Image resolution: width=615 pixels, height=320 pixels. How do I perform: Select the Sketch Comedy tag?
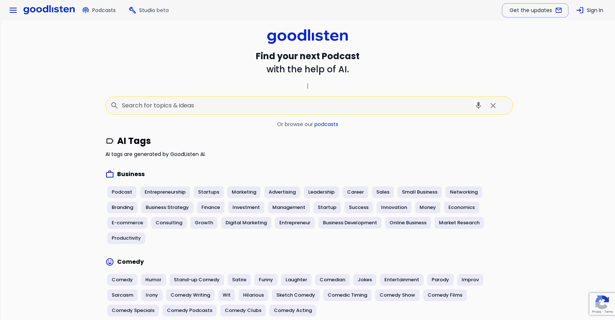tap(295, 295)
